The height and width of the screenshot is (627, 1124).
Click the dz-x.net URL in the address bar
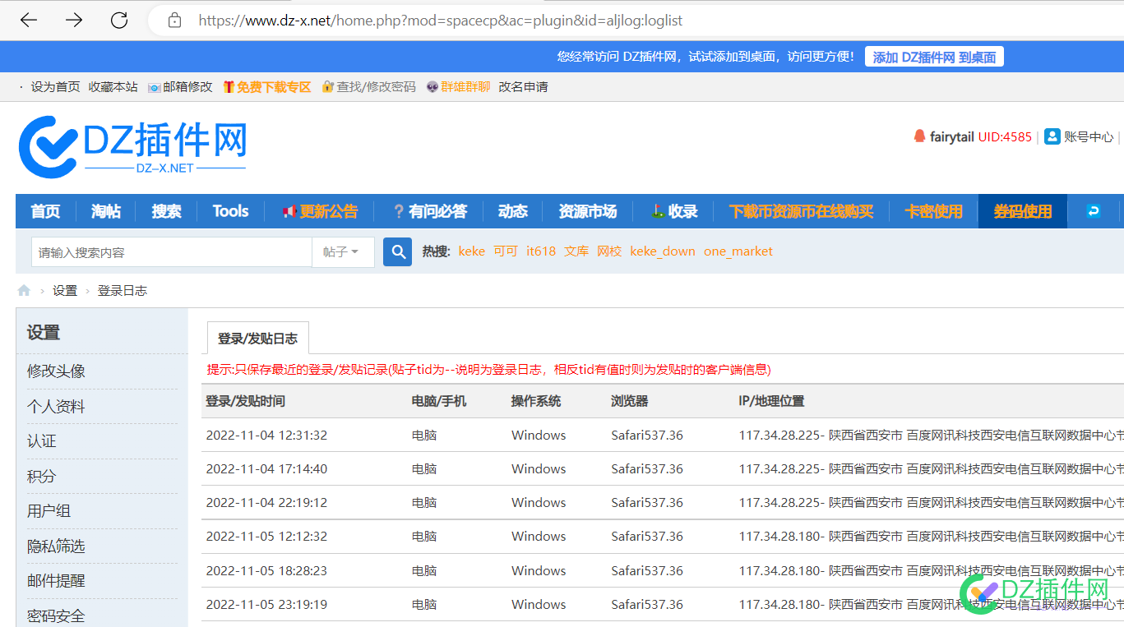441,21
